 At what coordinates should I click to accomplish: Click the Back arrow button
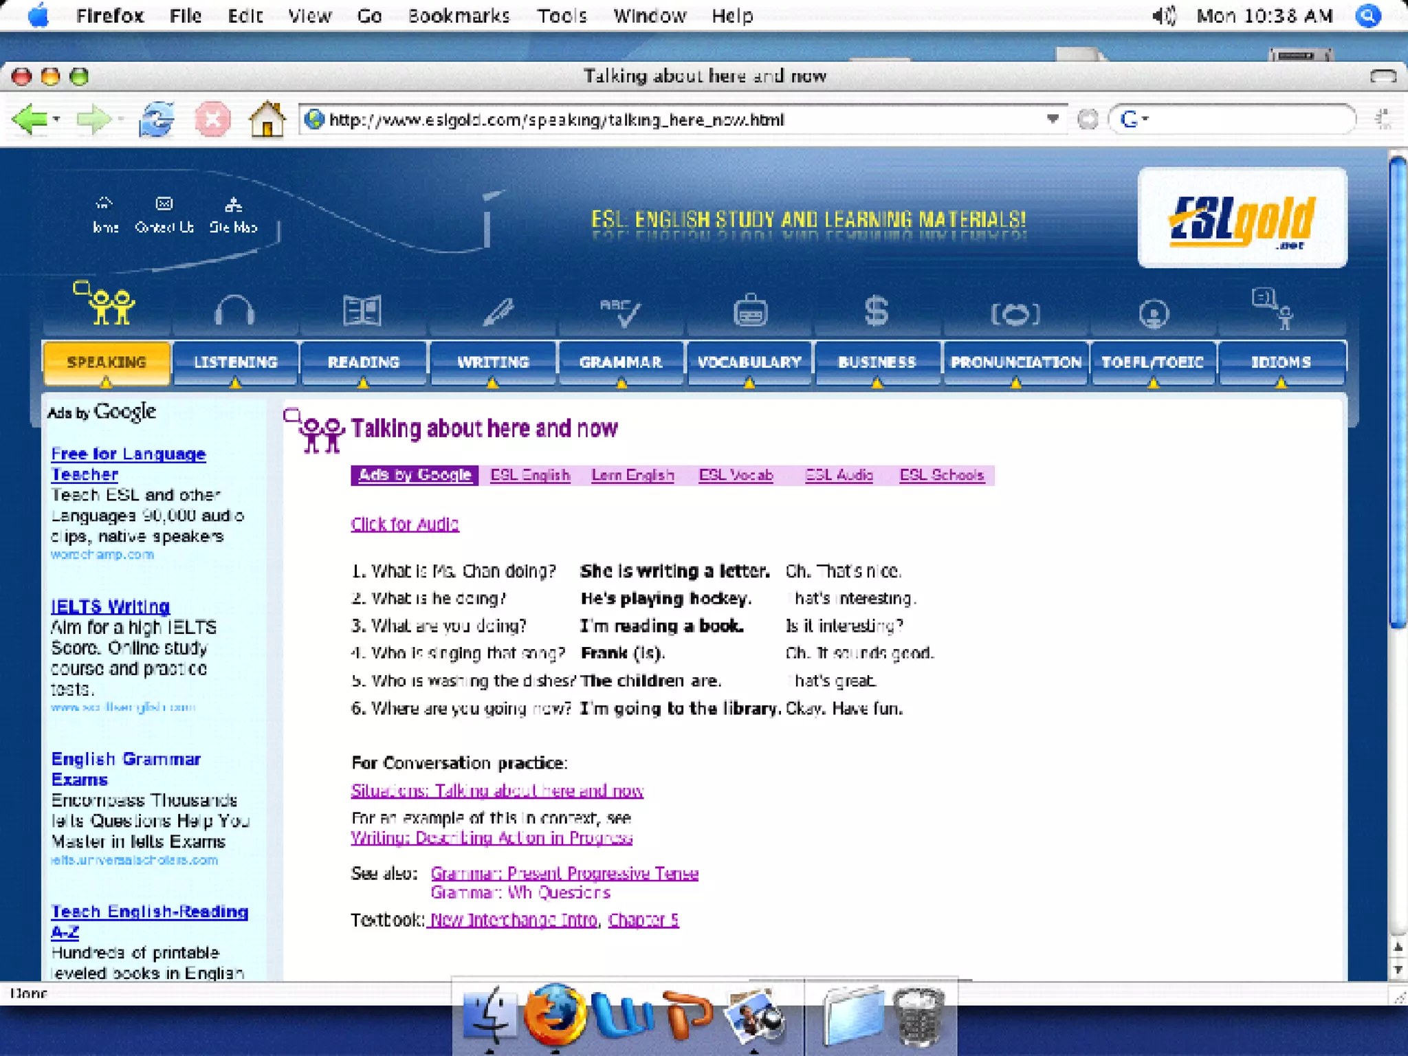30,120
